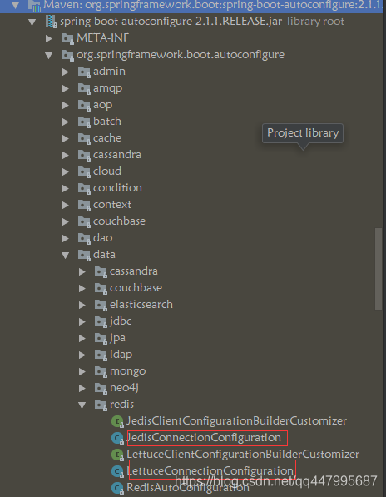Click the META-INF folder icon
The width and height of the screenshot is (386, 497).
click(x=67, y=38)
